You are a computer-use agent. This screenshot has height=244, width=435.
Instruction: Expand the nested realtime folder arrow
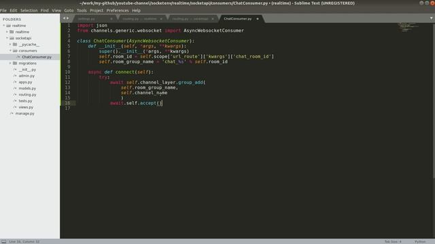click(7, 32)
